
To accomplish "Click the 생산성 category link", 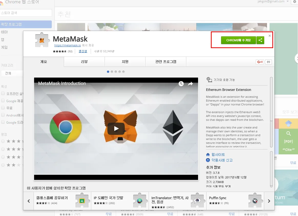I will [83, 51].
